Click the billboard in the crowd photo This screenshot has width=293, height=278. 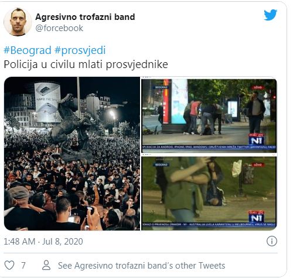tap(47, 103)
